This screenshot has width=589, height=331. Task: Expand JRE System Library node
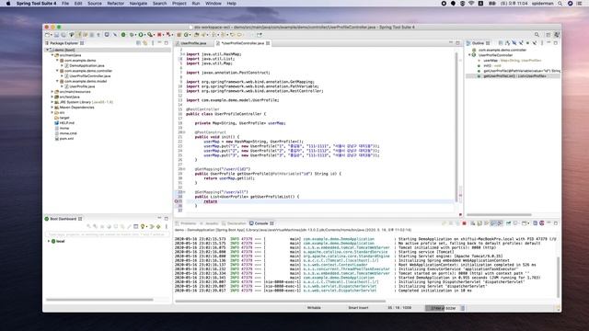tap(52, 102)
